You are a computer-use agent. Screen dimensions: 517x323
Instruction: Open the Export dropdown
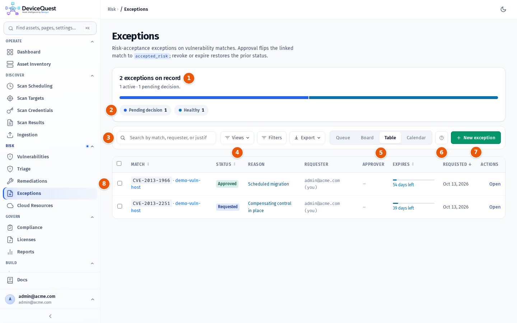[x=307, y=138]
